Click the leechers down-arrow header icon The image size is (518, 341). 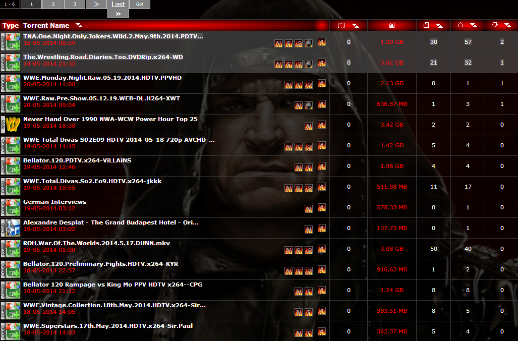click(x=494, y=25)
